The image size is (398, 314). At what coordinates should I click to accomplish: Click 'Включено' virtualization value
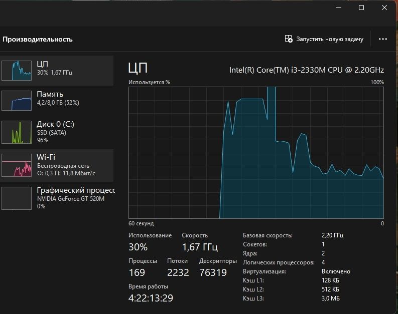pos(336,271)
